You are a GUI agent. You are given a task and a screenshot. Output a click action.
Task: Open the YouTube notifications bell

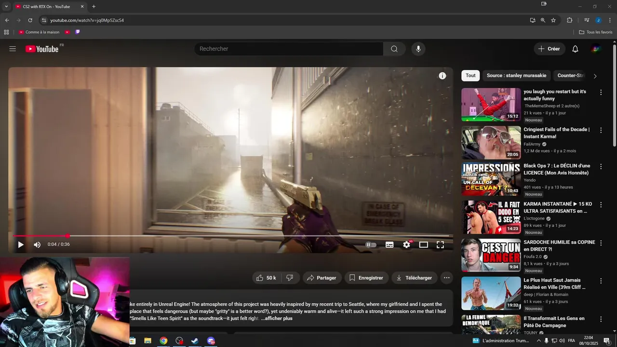tap(575, 49)
